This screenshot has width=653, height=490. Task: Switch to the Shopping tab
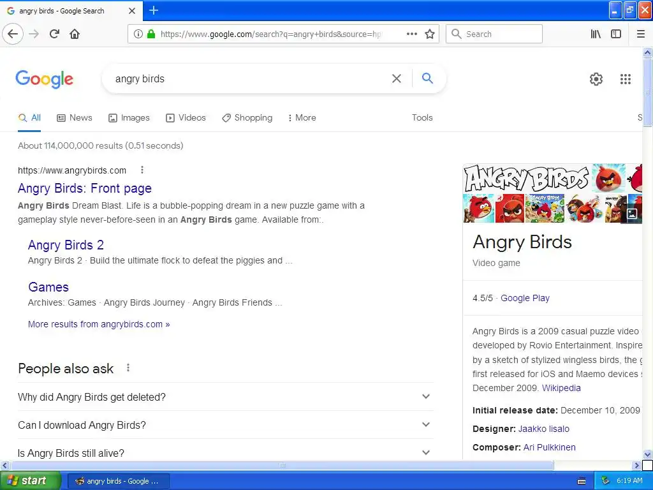(x=247, y=117)
